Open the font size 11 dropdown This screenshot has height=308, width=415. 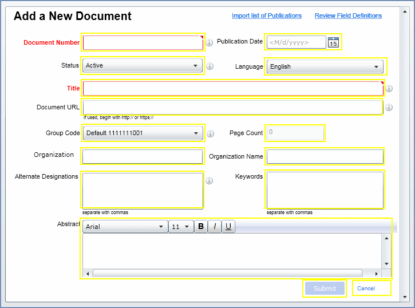(180, 227)
